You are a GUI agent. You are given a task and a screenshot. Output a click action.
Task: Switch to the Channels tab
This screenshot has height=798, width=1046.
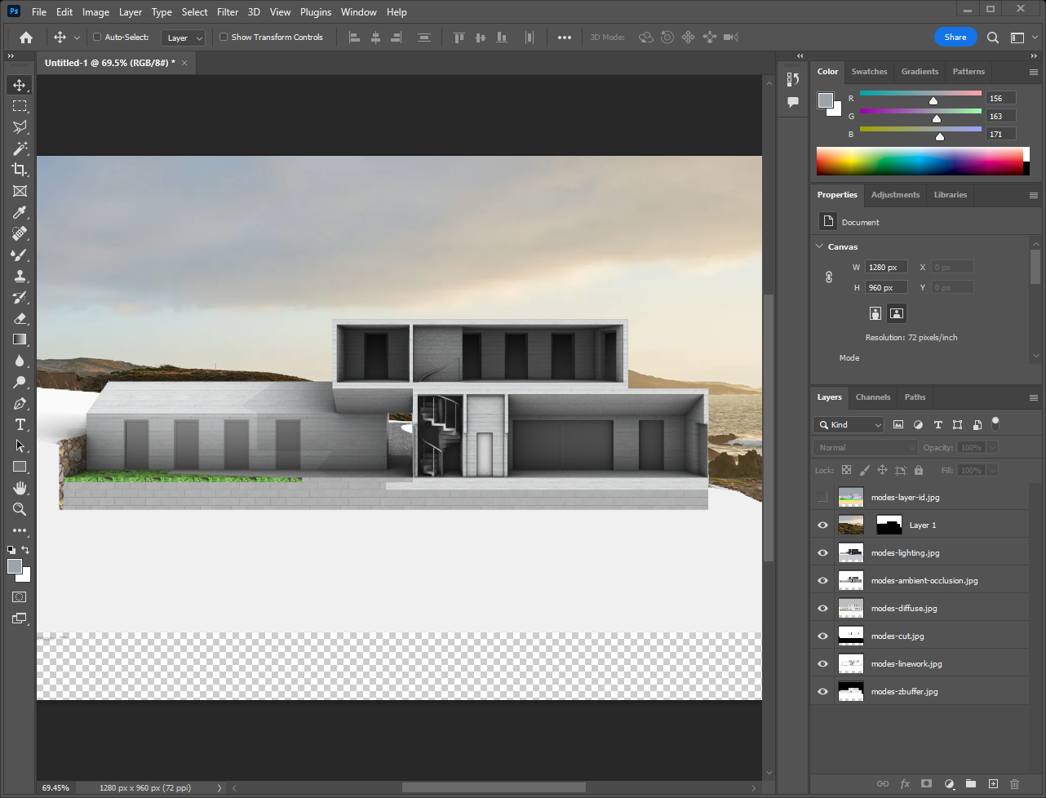click(872, 397)
